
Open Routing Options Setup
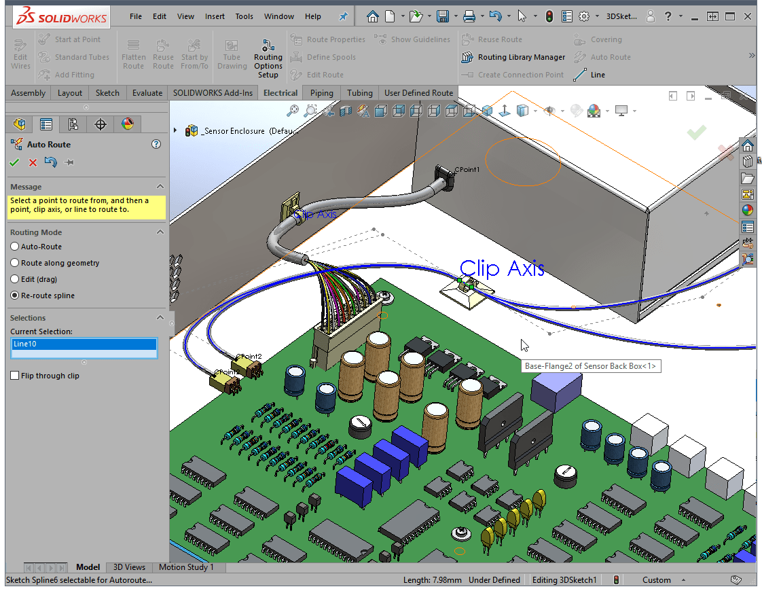tap(268, 58)
